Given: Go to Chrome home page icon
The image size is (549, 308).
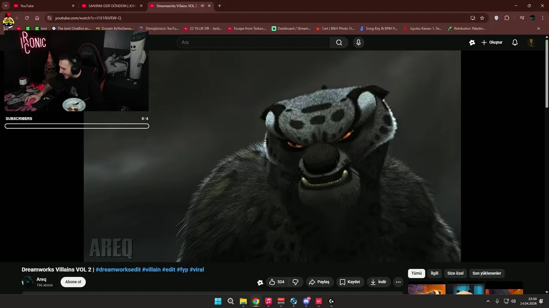Looking at the screenshot, I should [37, 18].
